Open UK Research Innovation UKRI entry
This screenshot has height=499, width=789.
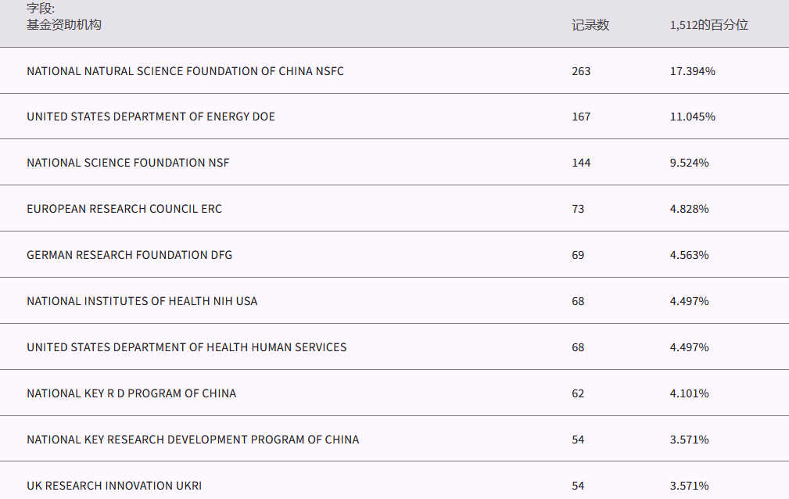(x=114, y=486)
